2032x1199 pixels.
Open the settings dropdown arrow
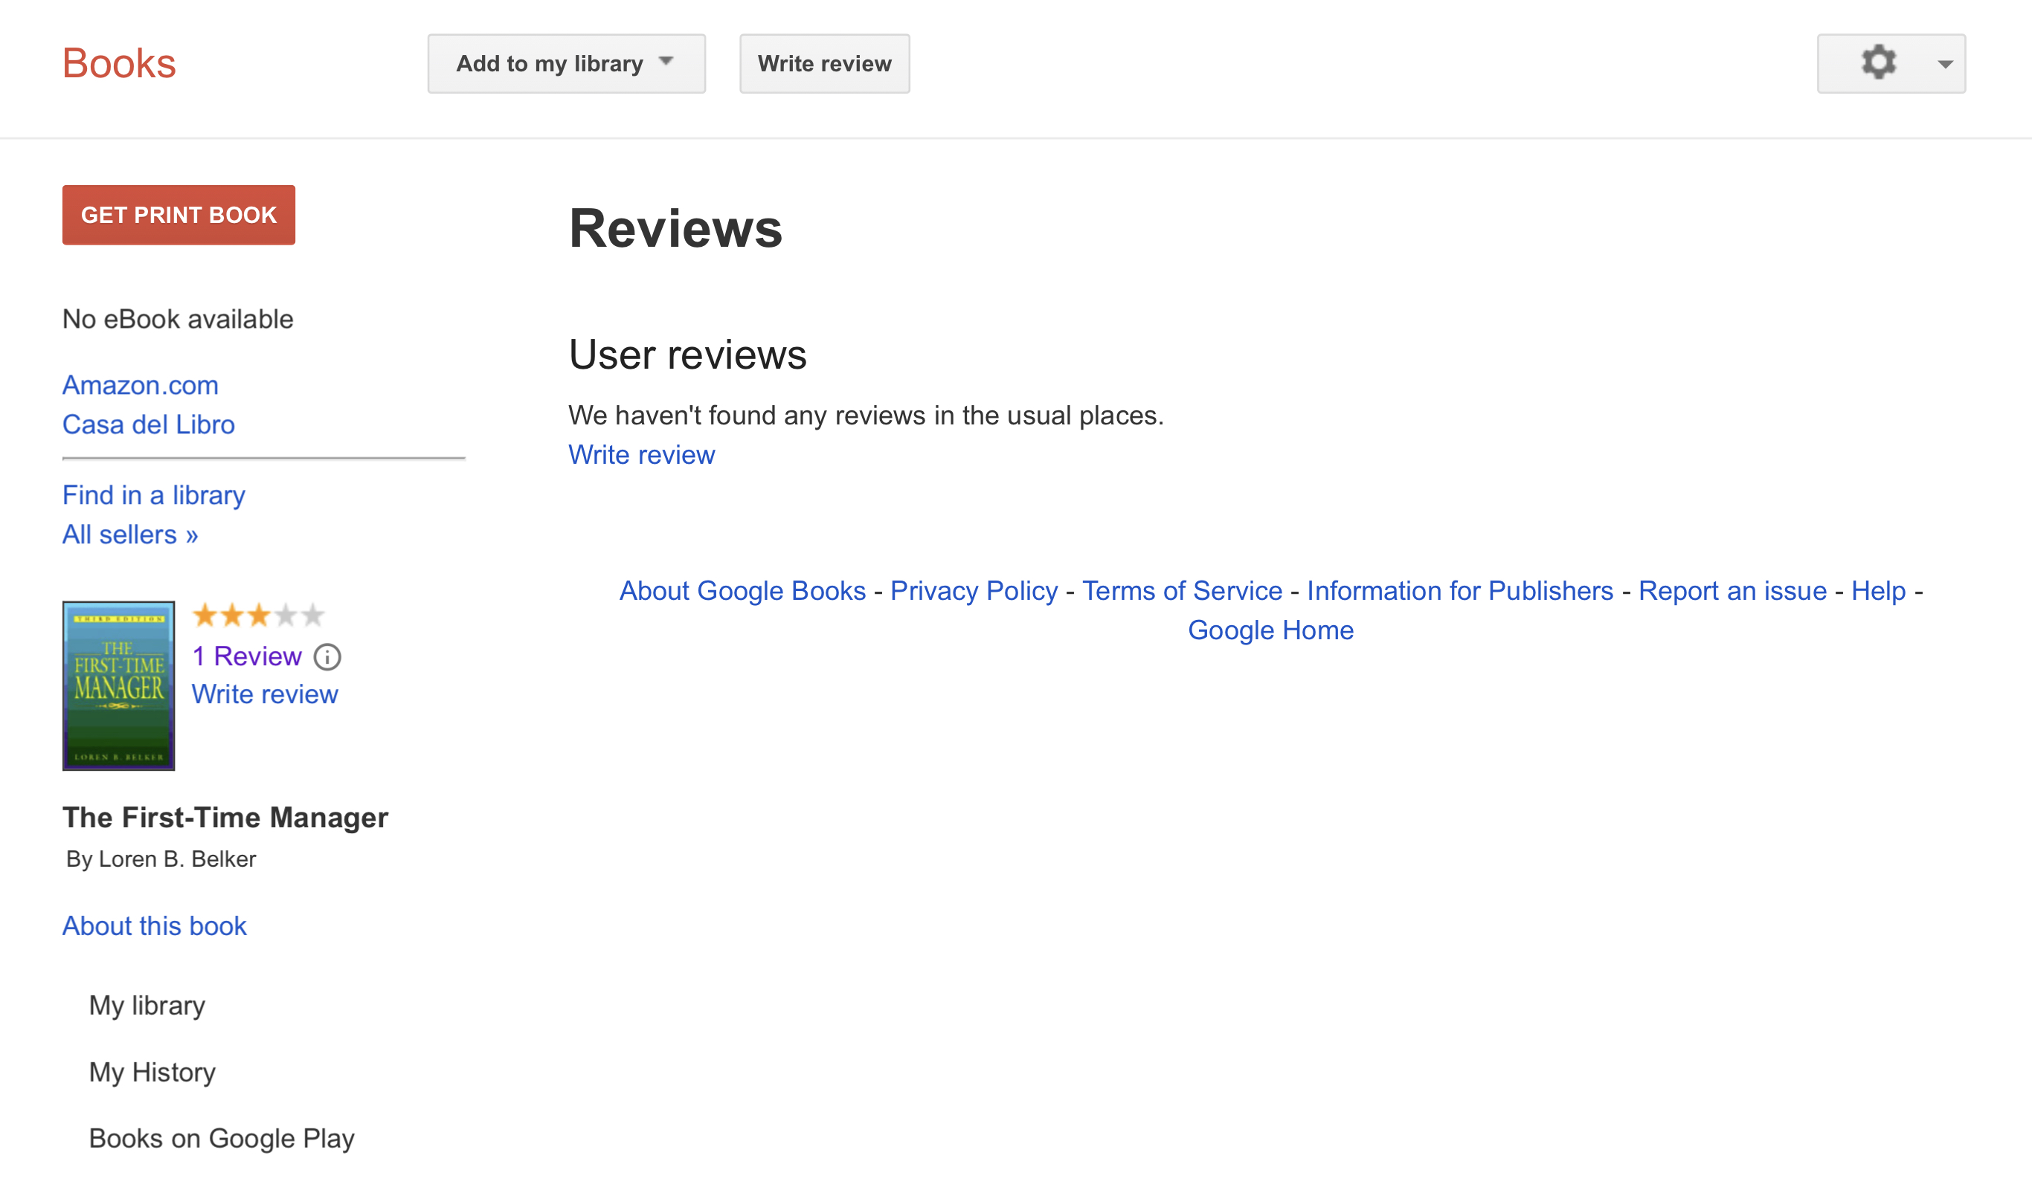1945,64
